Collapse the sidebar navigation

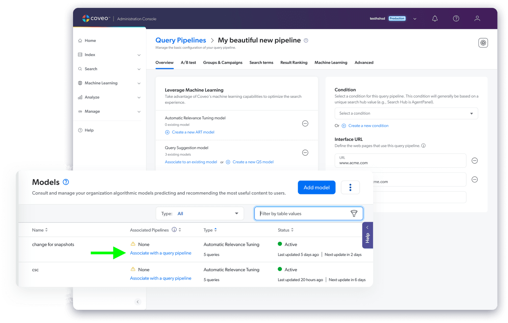click(138, 302)
